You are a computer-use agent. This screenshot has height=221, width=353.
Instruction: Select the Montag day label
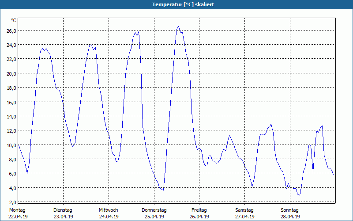pos(17,210)
